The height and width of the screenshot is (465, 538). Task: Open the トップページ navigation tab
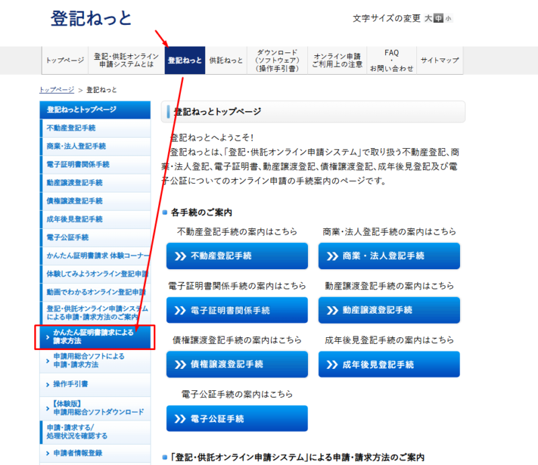point(65,61)
